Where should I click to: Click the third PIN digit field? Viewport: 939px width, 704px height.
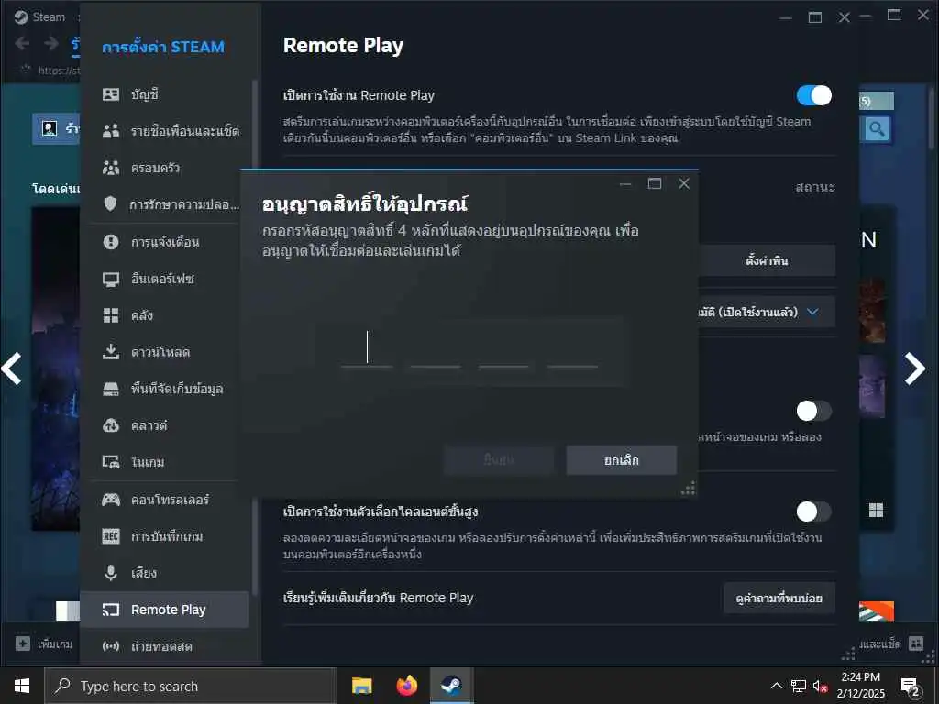[x=503, y=348]
